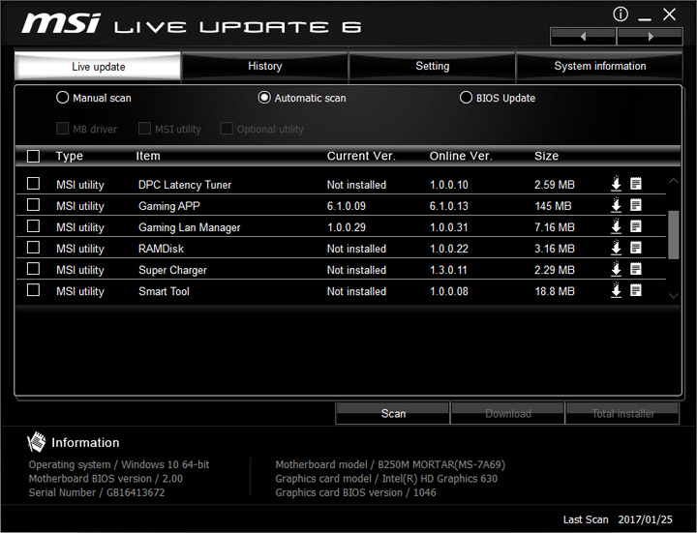Switch to the Live update tab
The image size is (697, 533).
[x=98, y=67]
